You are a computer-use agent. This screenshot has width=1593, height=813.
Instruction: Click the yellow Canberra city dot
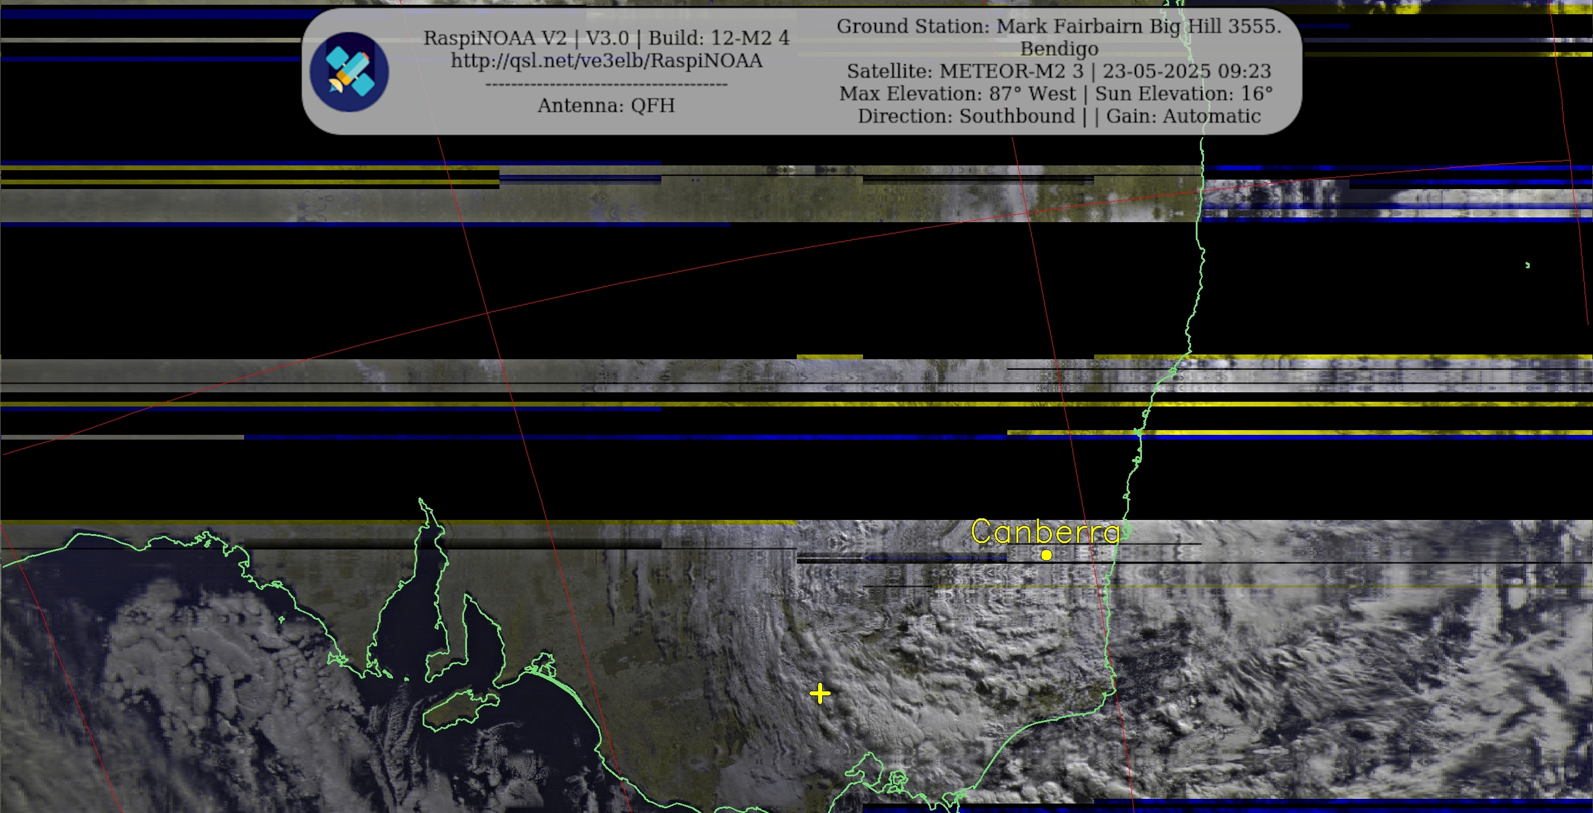1046,555
